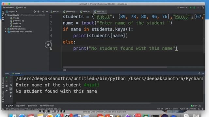This screenshot has width=209, height=117.
Task: Hide the Project panel with minus icon
Action: pos(47,12)
